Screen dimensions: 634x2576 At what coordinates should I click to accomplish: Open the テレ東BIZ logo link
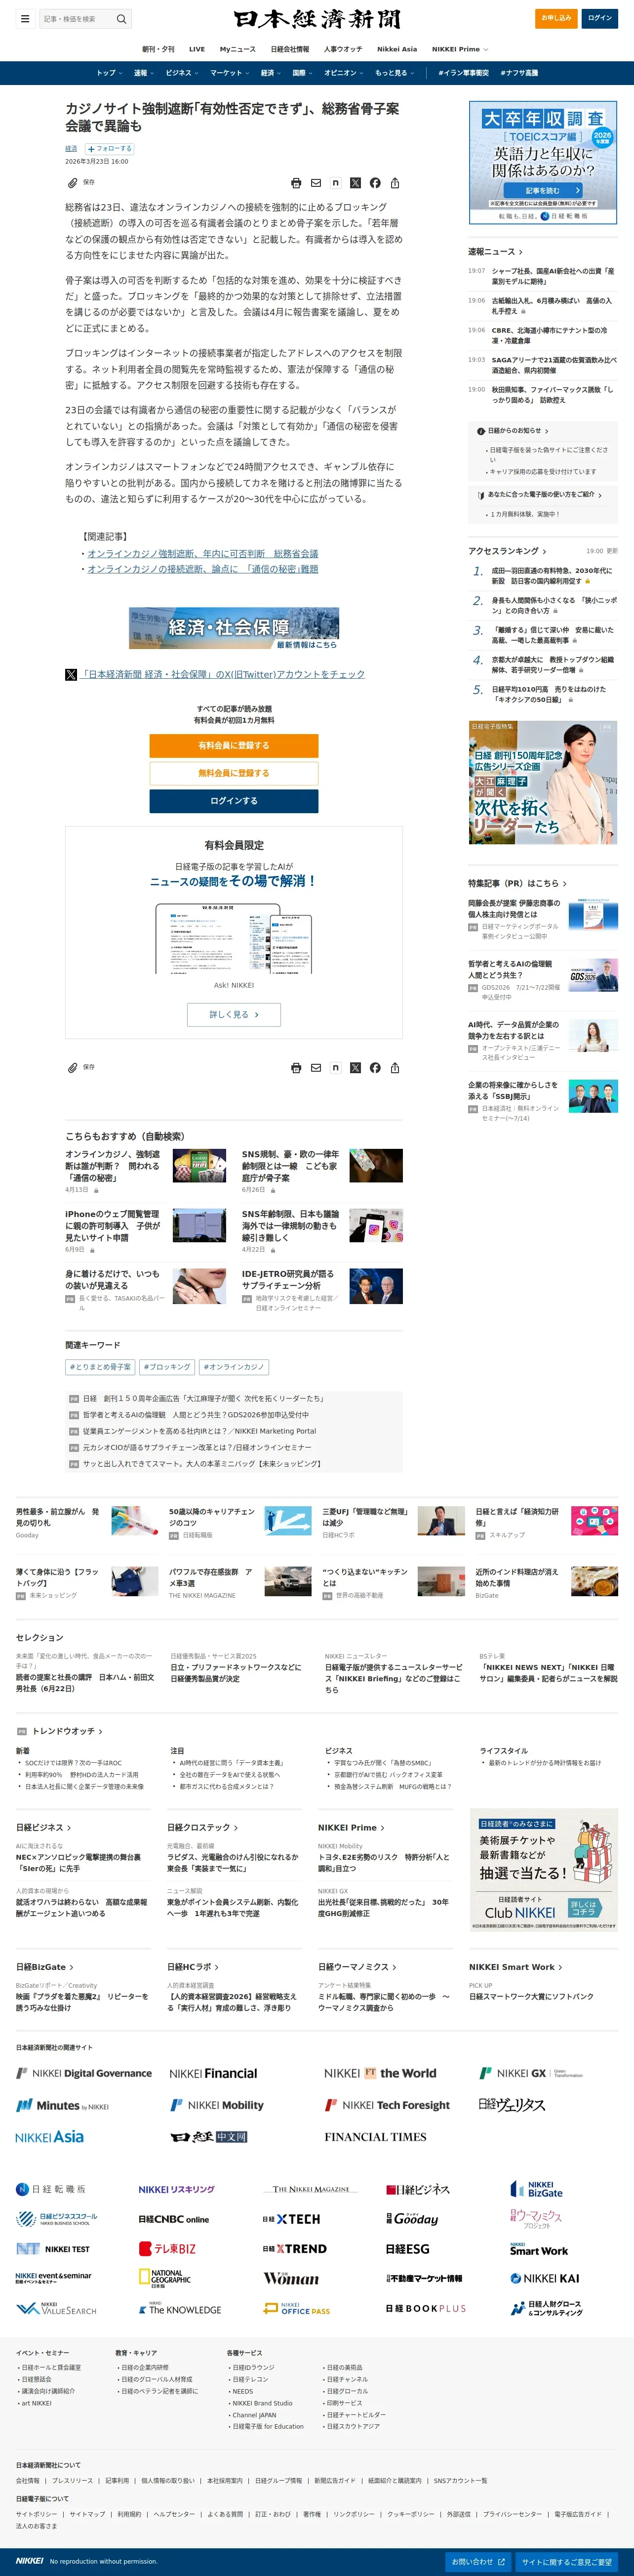(x=168, y=2249)
